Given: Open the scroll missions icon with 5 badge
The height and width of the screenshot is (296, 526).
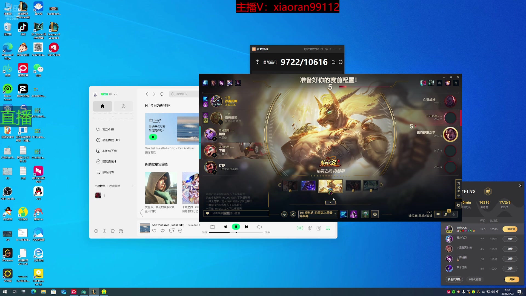Looking at the screenshot, I should coord(446,214).
